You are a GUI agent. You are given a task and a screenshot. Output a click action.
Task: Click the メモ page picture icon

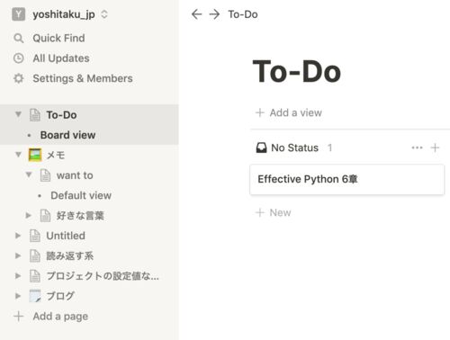35,155
